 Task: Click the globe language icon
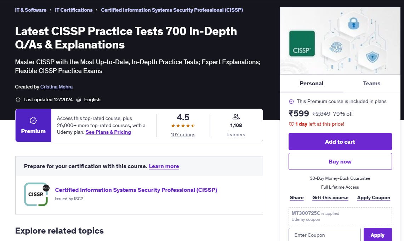pos(79,100)
